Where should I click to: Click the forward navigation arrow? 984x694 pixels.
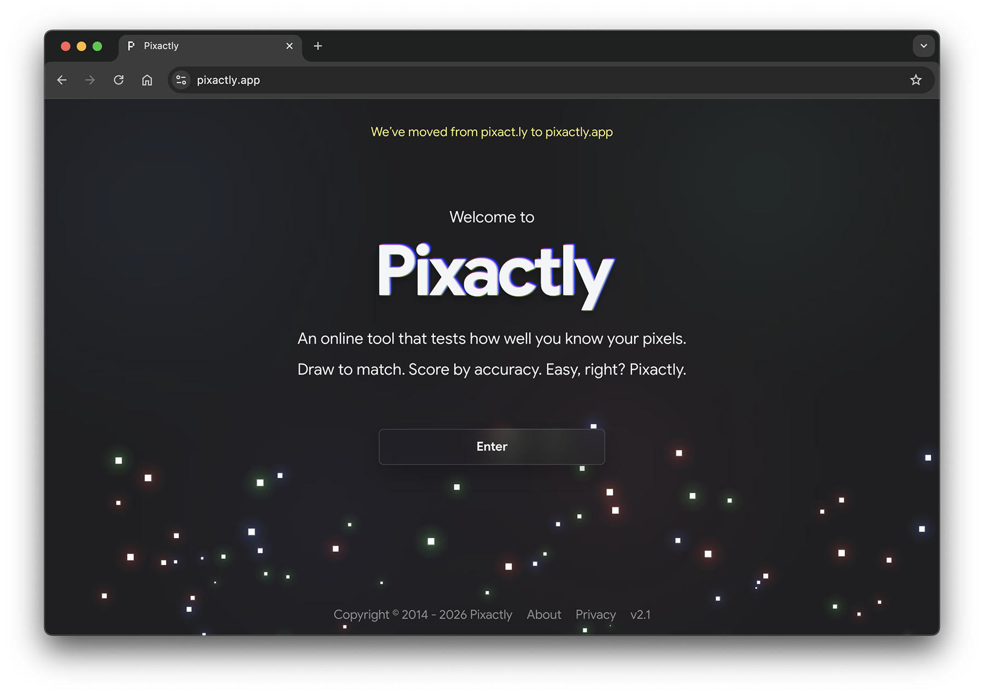[x=90, y=80]
